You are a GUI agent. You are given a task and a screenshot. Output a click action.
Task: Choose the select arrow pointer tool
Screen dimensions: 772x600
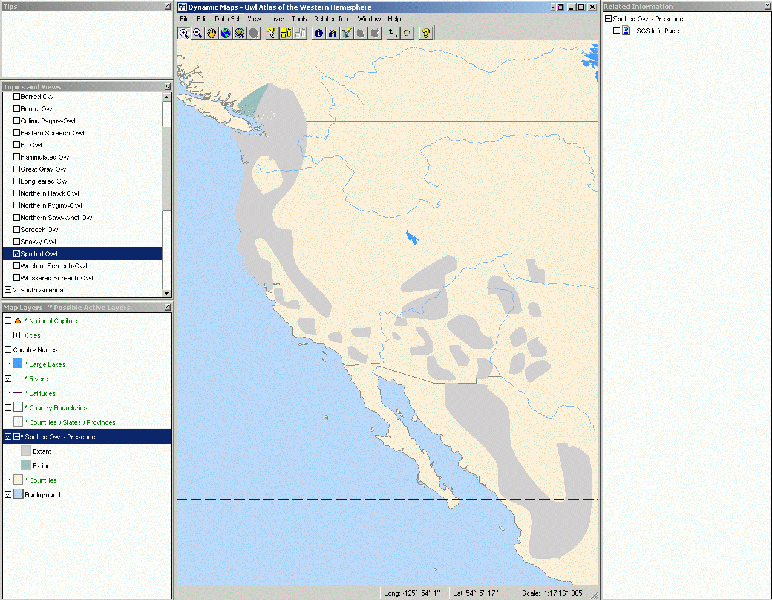pyautogui.click(x=271, y=33)
